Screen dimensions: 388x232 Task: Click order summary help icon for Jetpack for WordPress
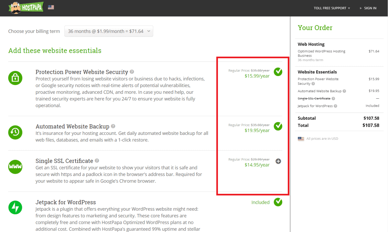(x=336, y=106)
